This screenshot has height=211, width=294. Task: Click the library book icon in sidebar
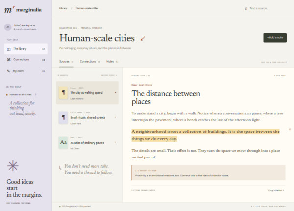click(9, 49)
